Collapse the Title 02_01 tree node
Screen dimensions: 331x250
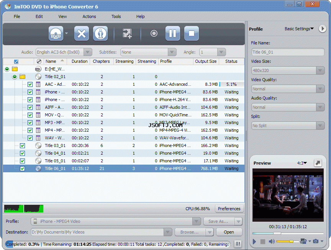(x=15, y=77)
